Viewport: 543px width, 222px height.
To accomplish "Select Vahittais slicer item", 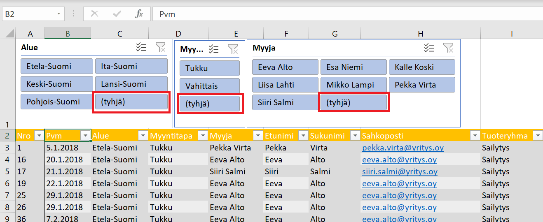I will click(210, 86).
